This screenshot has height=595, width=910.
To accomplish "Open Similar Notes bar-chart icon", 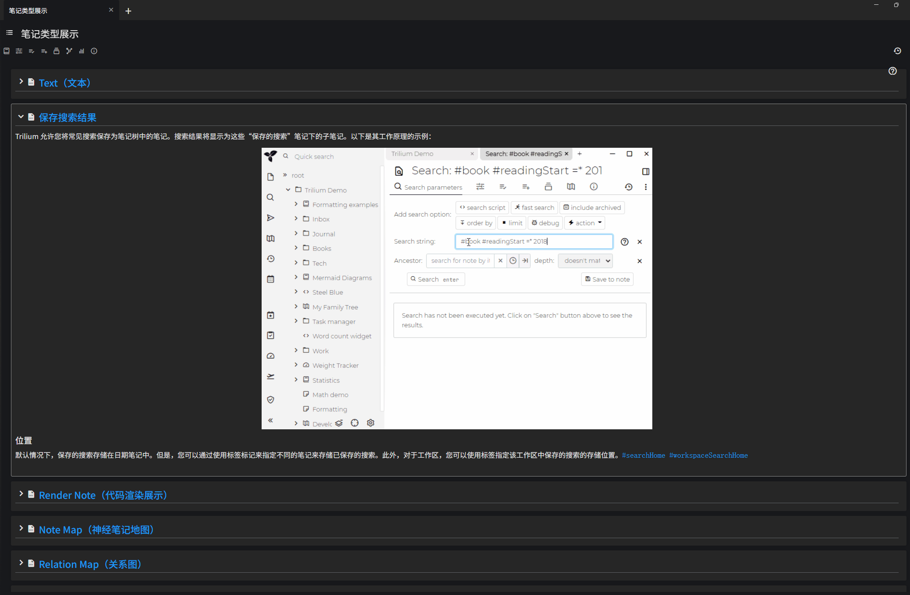I will 81,51.
